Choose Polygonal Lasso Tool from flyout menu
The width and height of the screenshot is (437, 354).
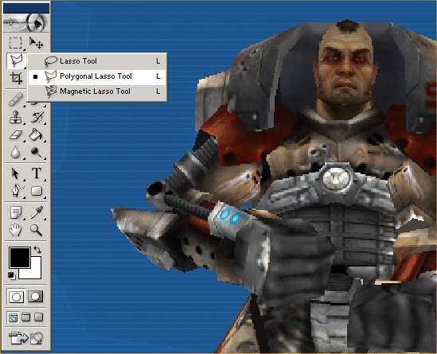coord(97,76)
